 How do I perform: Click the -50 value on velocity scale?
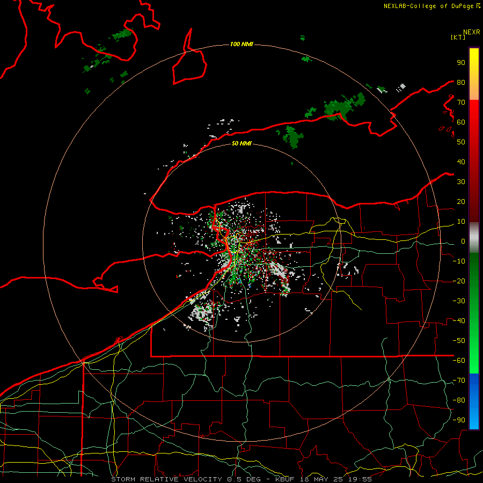(459, 341)
